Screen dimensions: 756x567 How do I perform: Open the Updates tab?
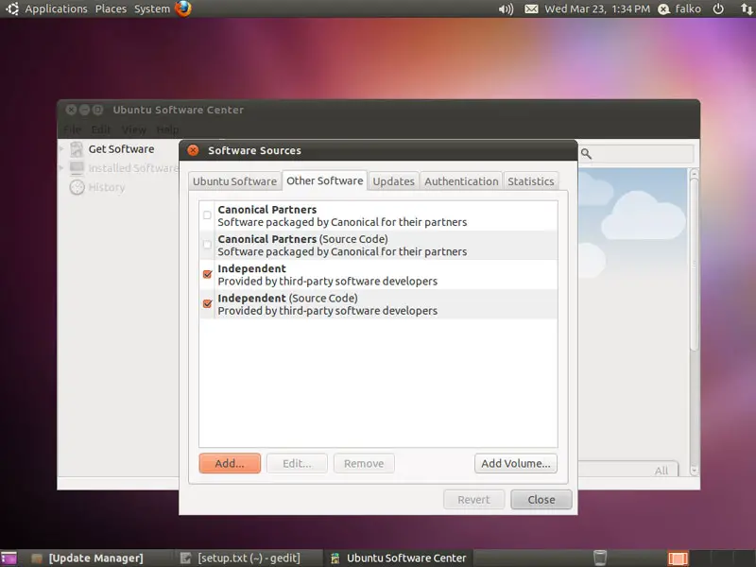(393, 181)
